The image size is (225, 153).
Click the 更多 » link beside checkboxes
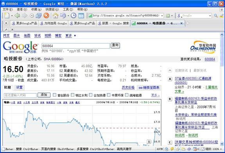155,95
